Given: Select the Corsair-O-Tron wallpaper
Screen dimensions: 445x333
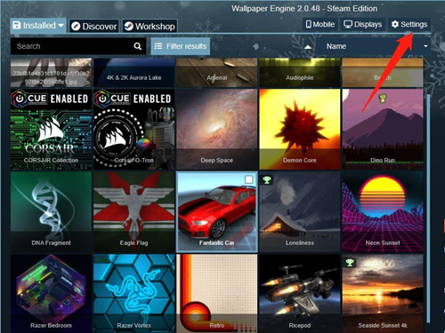Looking at the screenshot, I should [x=133, y=130].
